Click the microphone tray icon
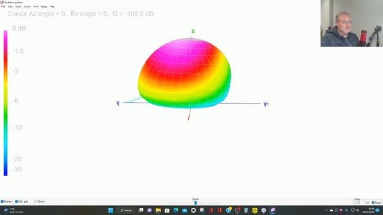This screenshot has height=215, width=383. coord(346,210)
